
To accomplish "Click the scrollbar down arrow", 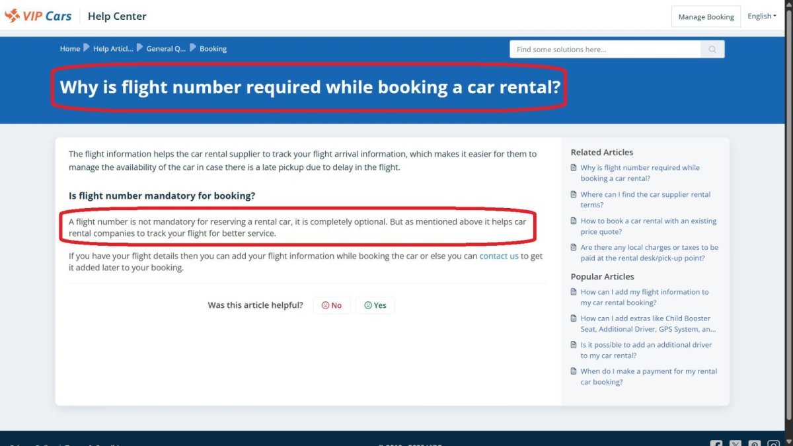I will pyautogui.click(x=788, y=441).
